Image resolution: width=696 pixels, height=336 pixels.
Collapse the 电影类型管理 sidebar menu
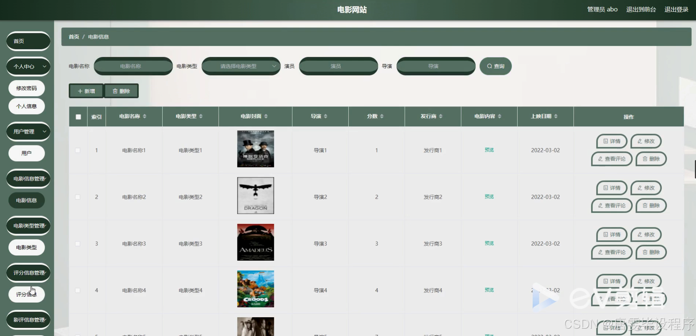coord(28,225)
